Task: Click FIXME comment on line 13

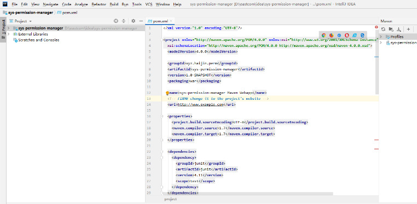Action: click(x=218, y=99)
